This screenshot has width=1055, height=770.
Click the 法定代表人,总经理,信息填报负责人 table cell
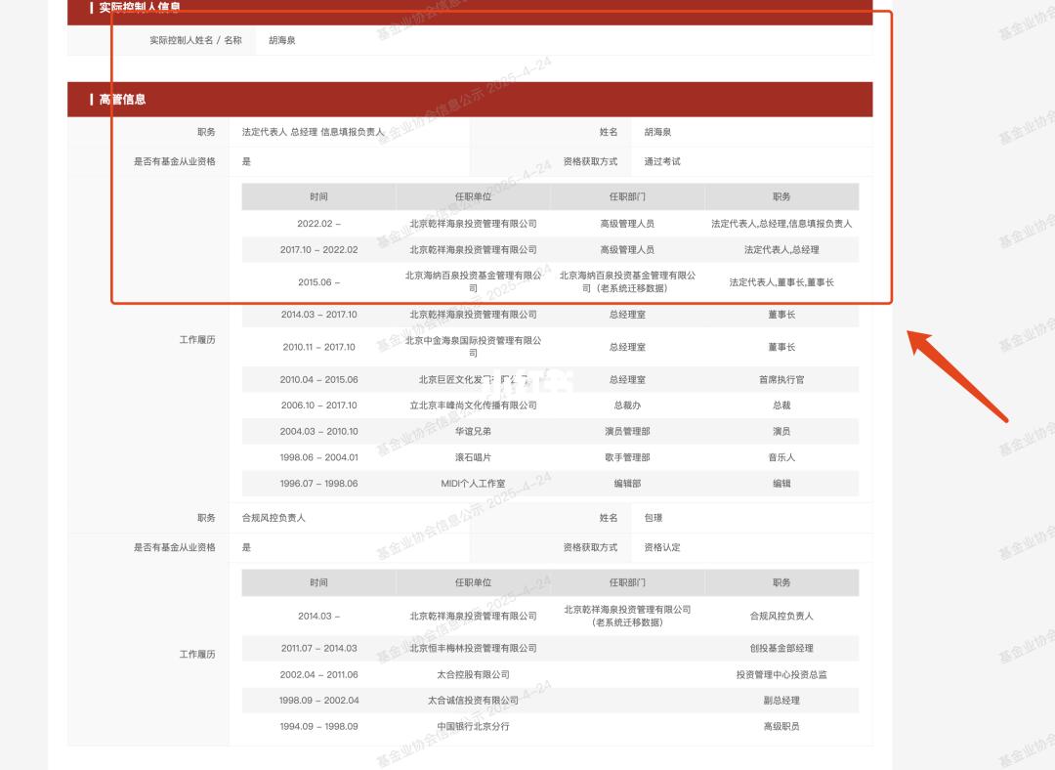[x=781, y=224]
